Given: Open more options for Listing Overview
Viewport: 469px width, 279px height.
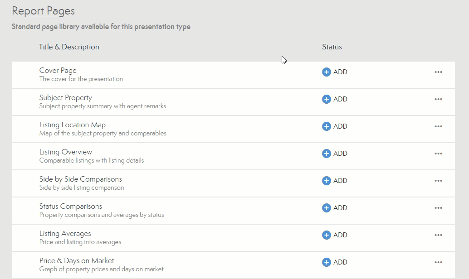Looking at the screenshot, I should pyautogui.click(x=438, y=154).
